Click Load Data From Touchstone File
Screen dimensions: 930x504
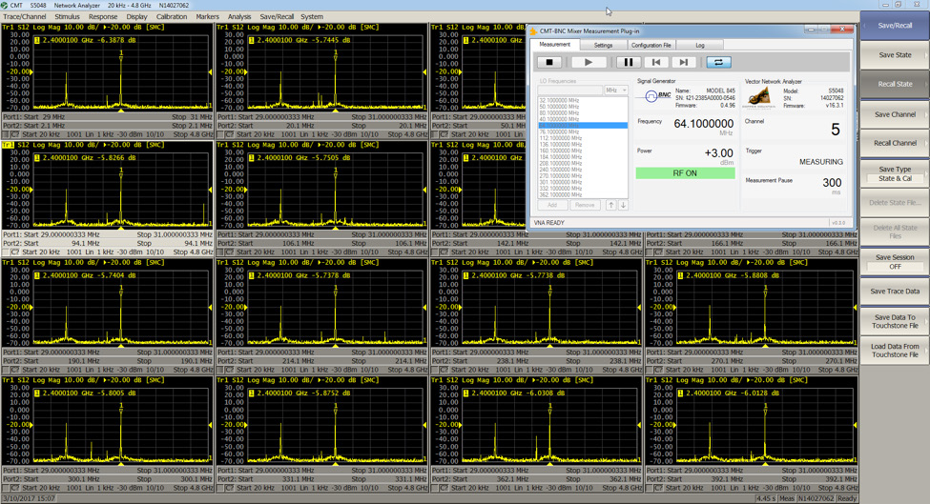point(895,351)
